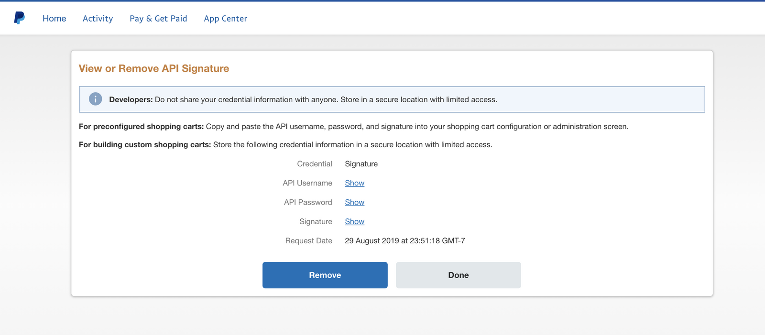
Task: Click the View or Remove API Signature heading
Action: [154, 68]
